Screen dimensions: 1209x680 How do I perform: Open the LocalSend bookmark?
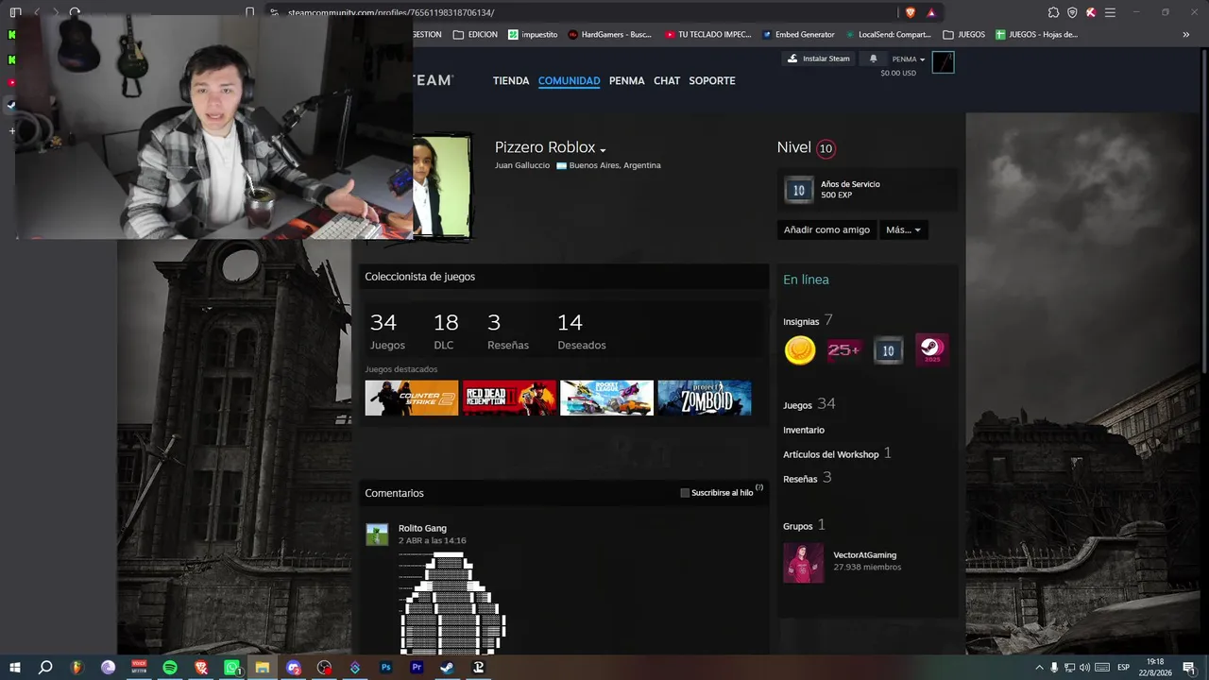pos(888,35)
